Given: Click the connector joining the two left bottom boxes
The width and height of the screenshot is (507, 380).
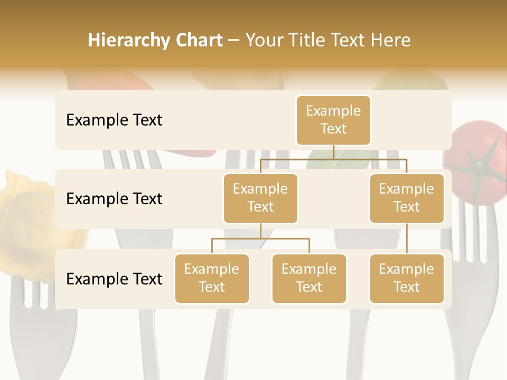Looking at the screenshot, I should (x=260, y=239).
